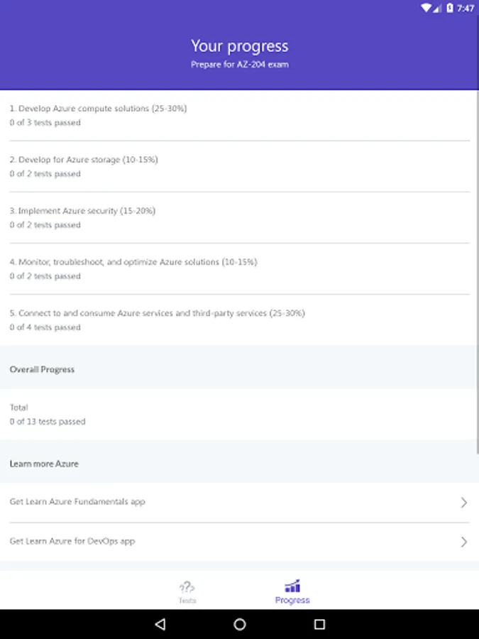Open the Learn more Azure section
The height and width of the screenshot is (639, 479).
click(x=44, y=463)
